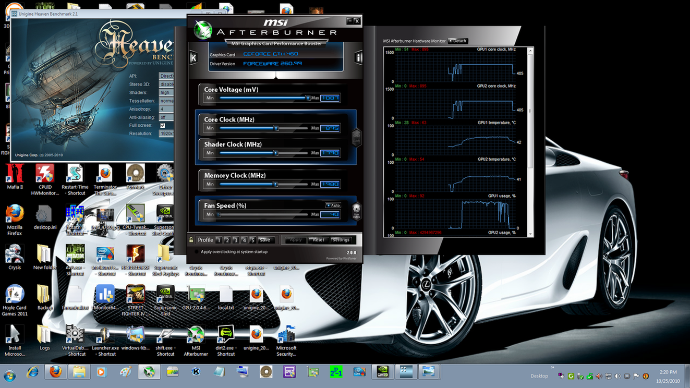Enable Apply overclocking at system startup

[196, 252]
